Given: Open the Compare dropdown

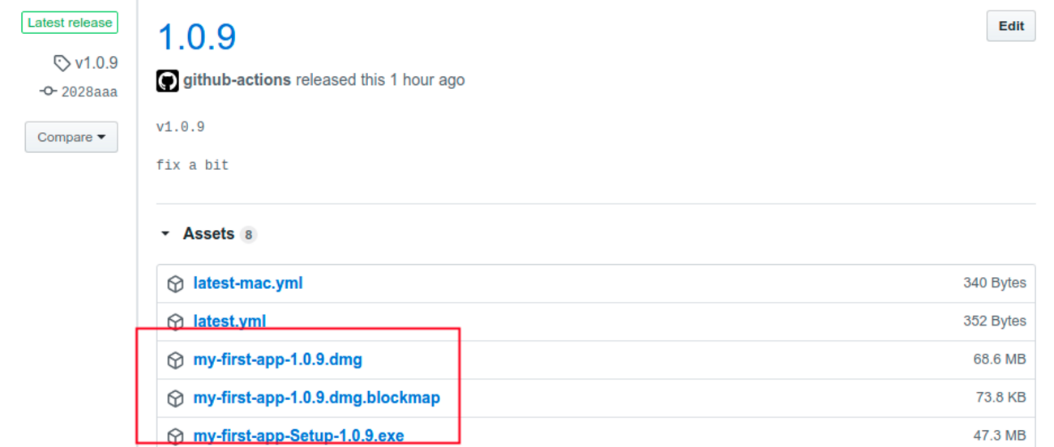Looking at the screenshot, I should 71,137.
